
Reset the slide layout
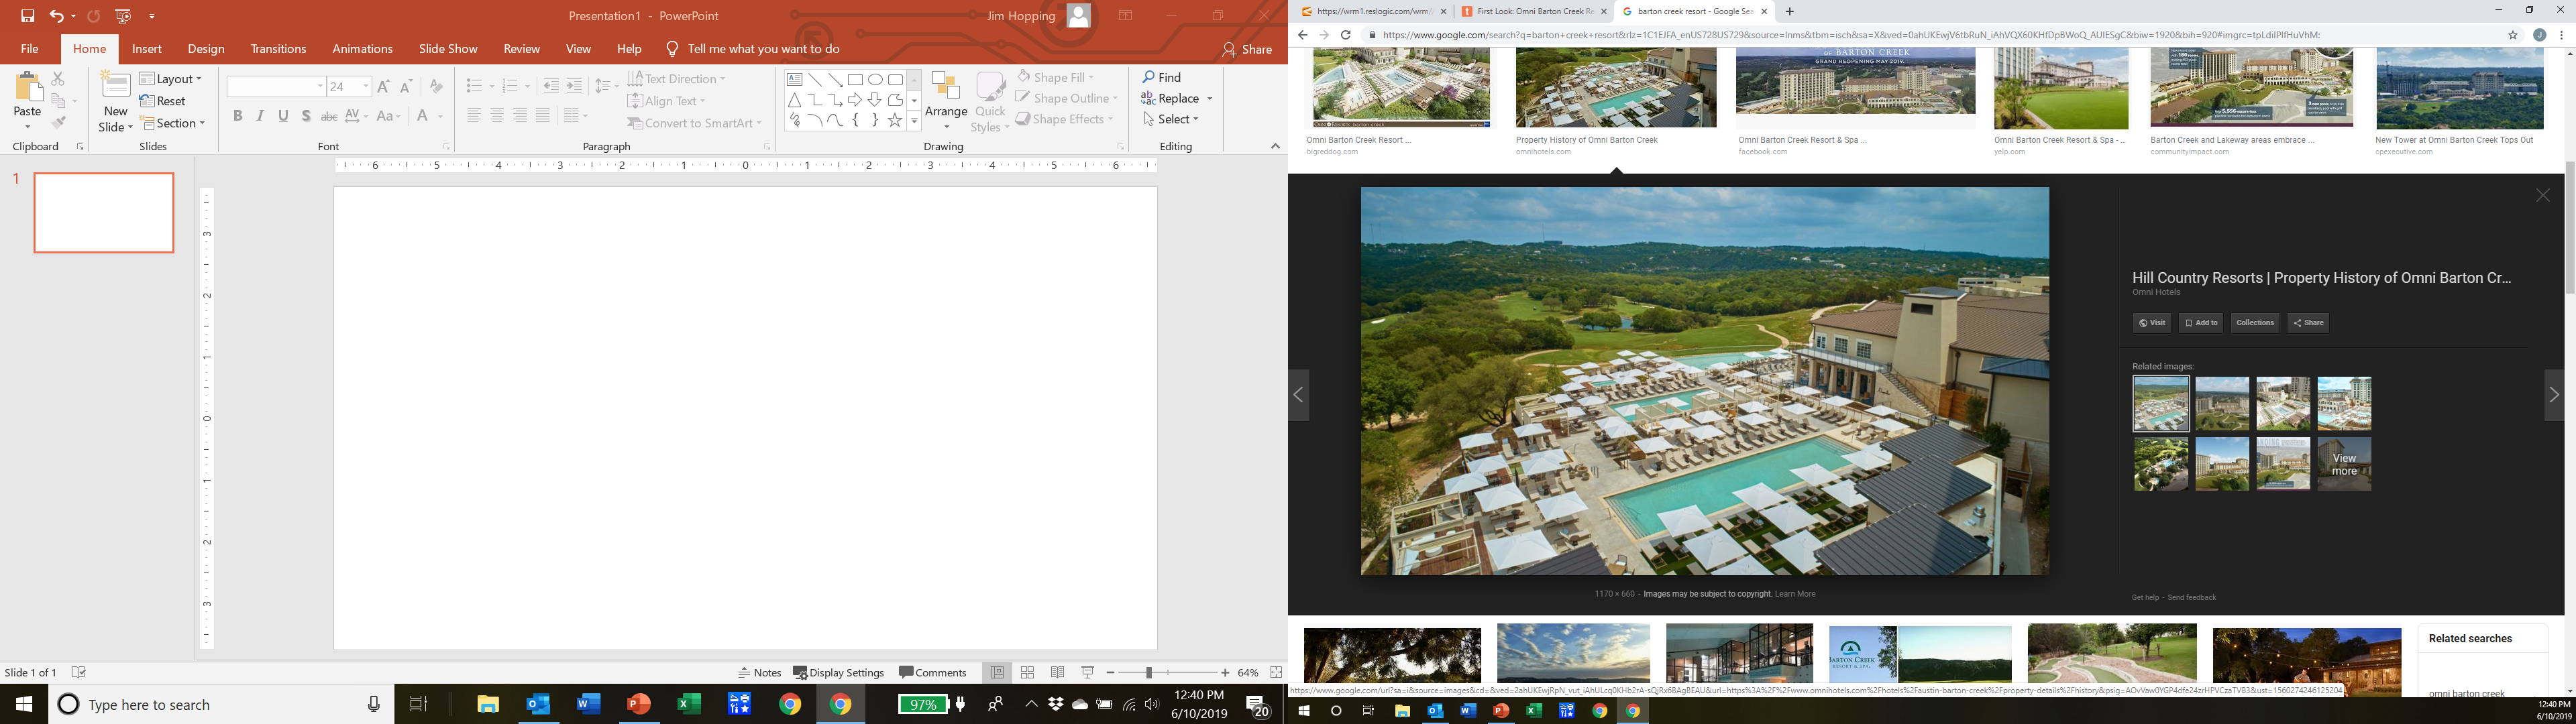(x=163, y=101)
